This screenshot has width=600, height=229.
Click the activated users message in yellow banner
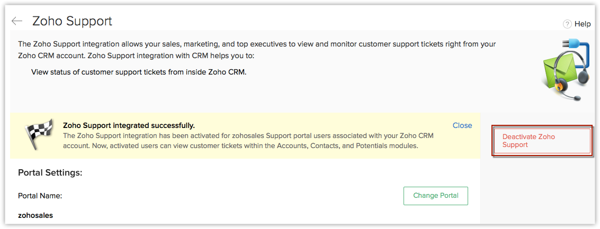coord(248,140)
